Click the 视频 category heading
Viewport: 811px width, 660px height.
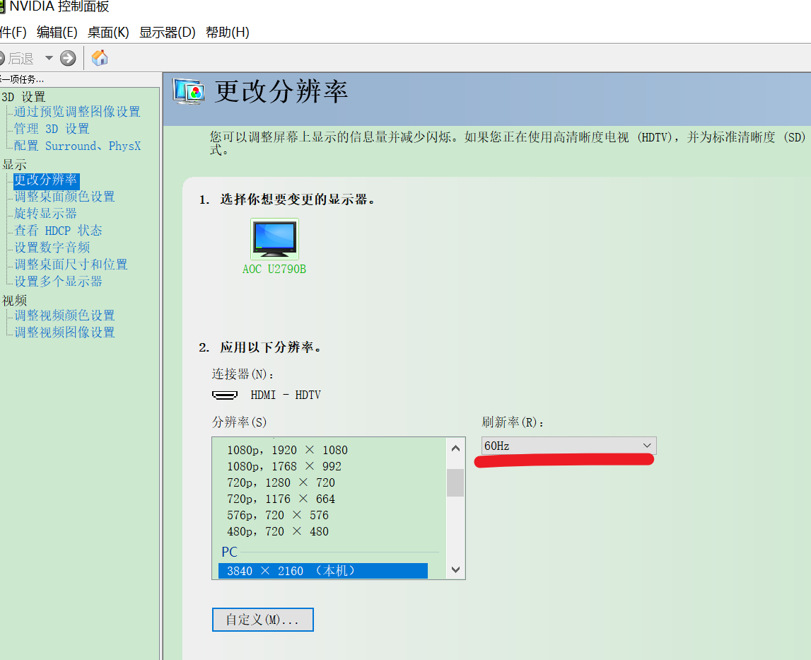tap(14, 300)
